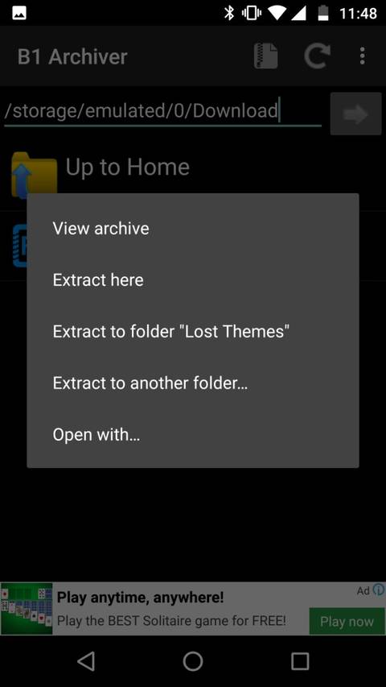Tap the Play anytime, anywhere! ad headline
This screenshot has height=687, width=386.
pos(141,597)
